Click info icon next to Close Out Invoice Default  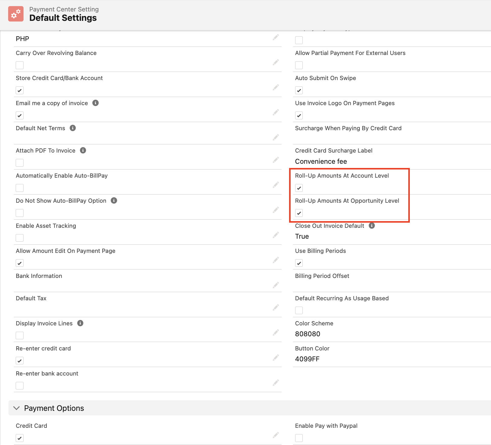click(x=372, y=226)
